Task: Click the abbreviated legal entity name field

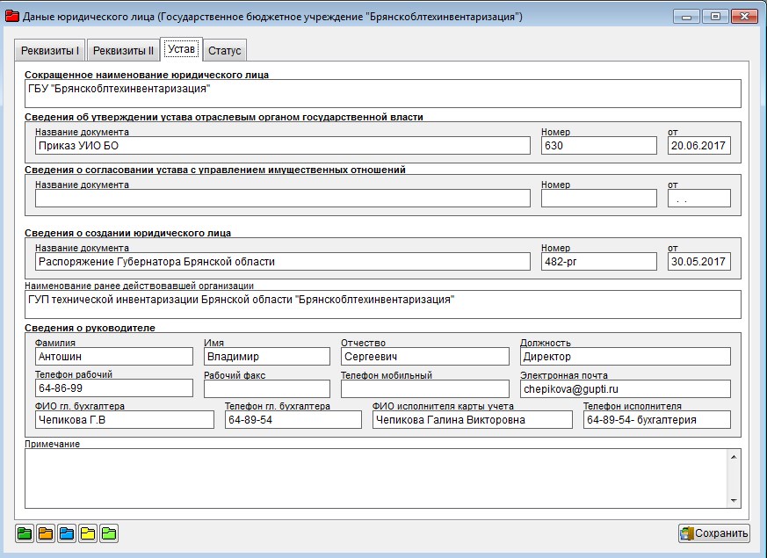Action: tap(383, 93)
